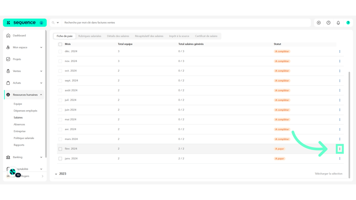Image resolution: width=356 pixels, height=200 pixels.
Task: Expand the 2023 year section
Action: [x=56, y=174]
